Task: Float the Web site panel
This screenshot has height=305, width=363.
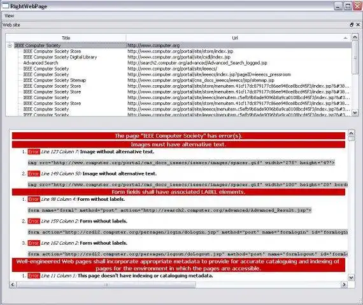Action: (x=352, y=25)
